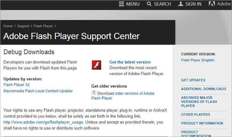The height and width of the screenshot is (137, 232).
Task: Click the red Flash Player icon
Action: click(x=96, y=65)
